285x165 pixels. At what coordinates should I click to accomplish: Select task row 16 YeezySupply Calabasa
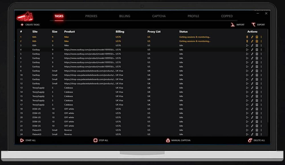click(x=114, y=100)
